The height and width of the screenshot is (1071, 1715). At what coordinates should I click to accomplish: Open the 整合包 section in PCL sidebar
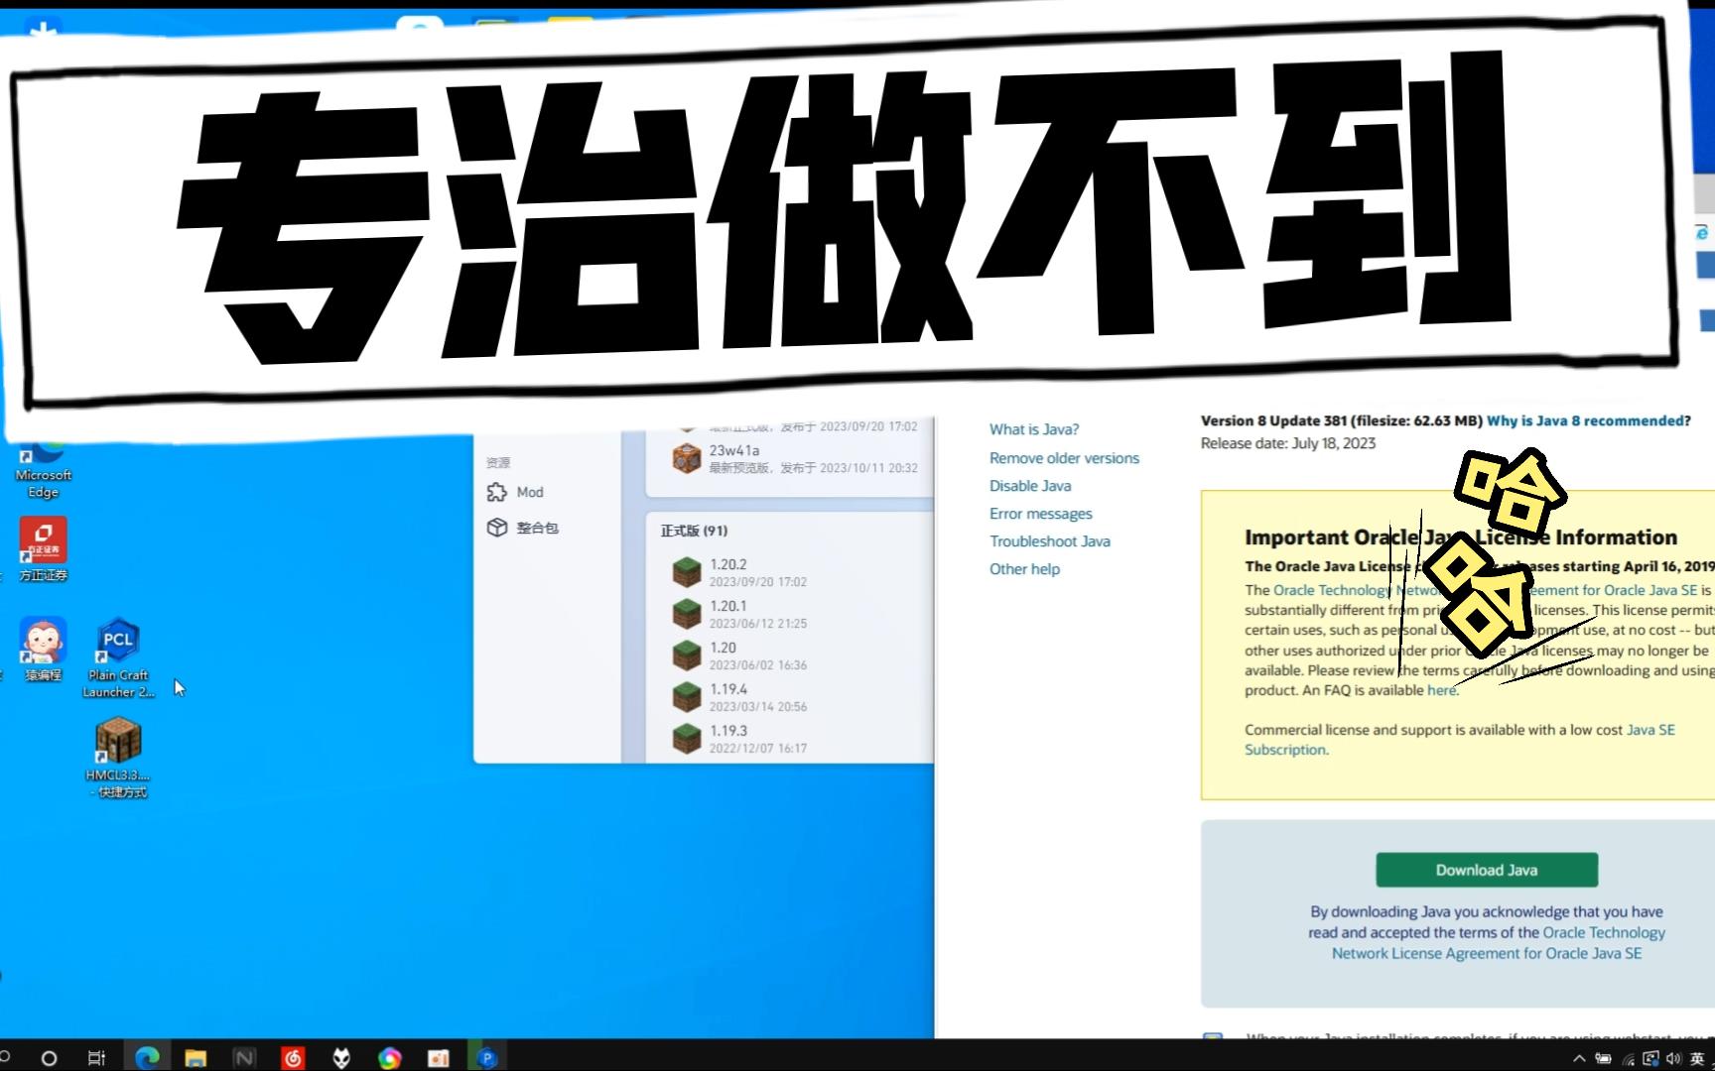[536, 528]
